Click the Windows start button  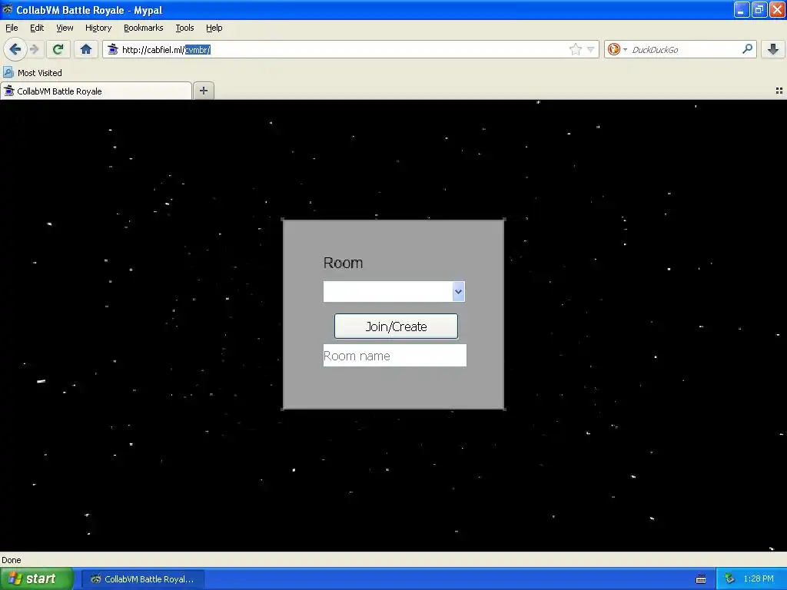[37, 578]
